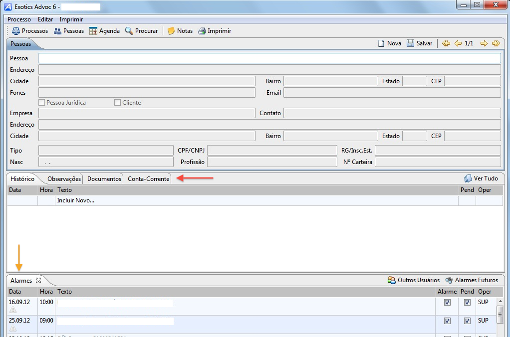Go to the last record arrow
This screenshot has height=337, width=510.
pos(496,43)
